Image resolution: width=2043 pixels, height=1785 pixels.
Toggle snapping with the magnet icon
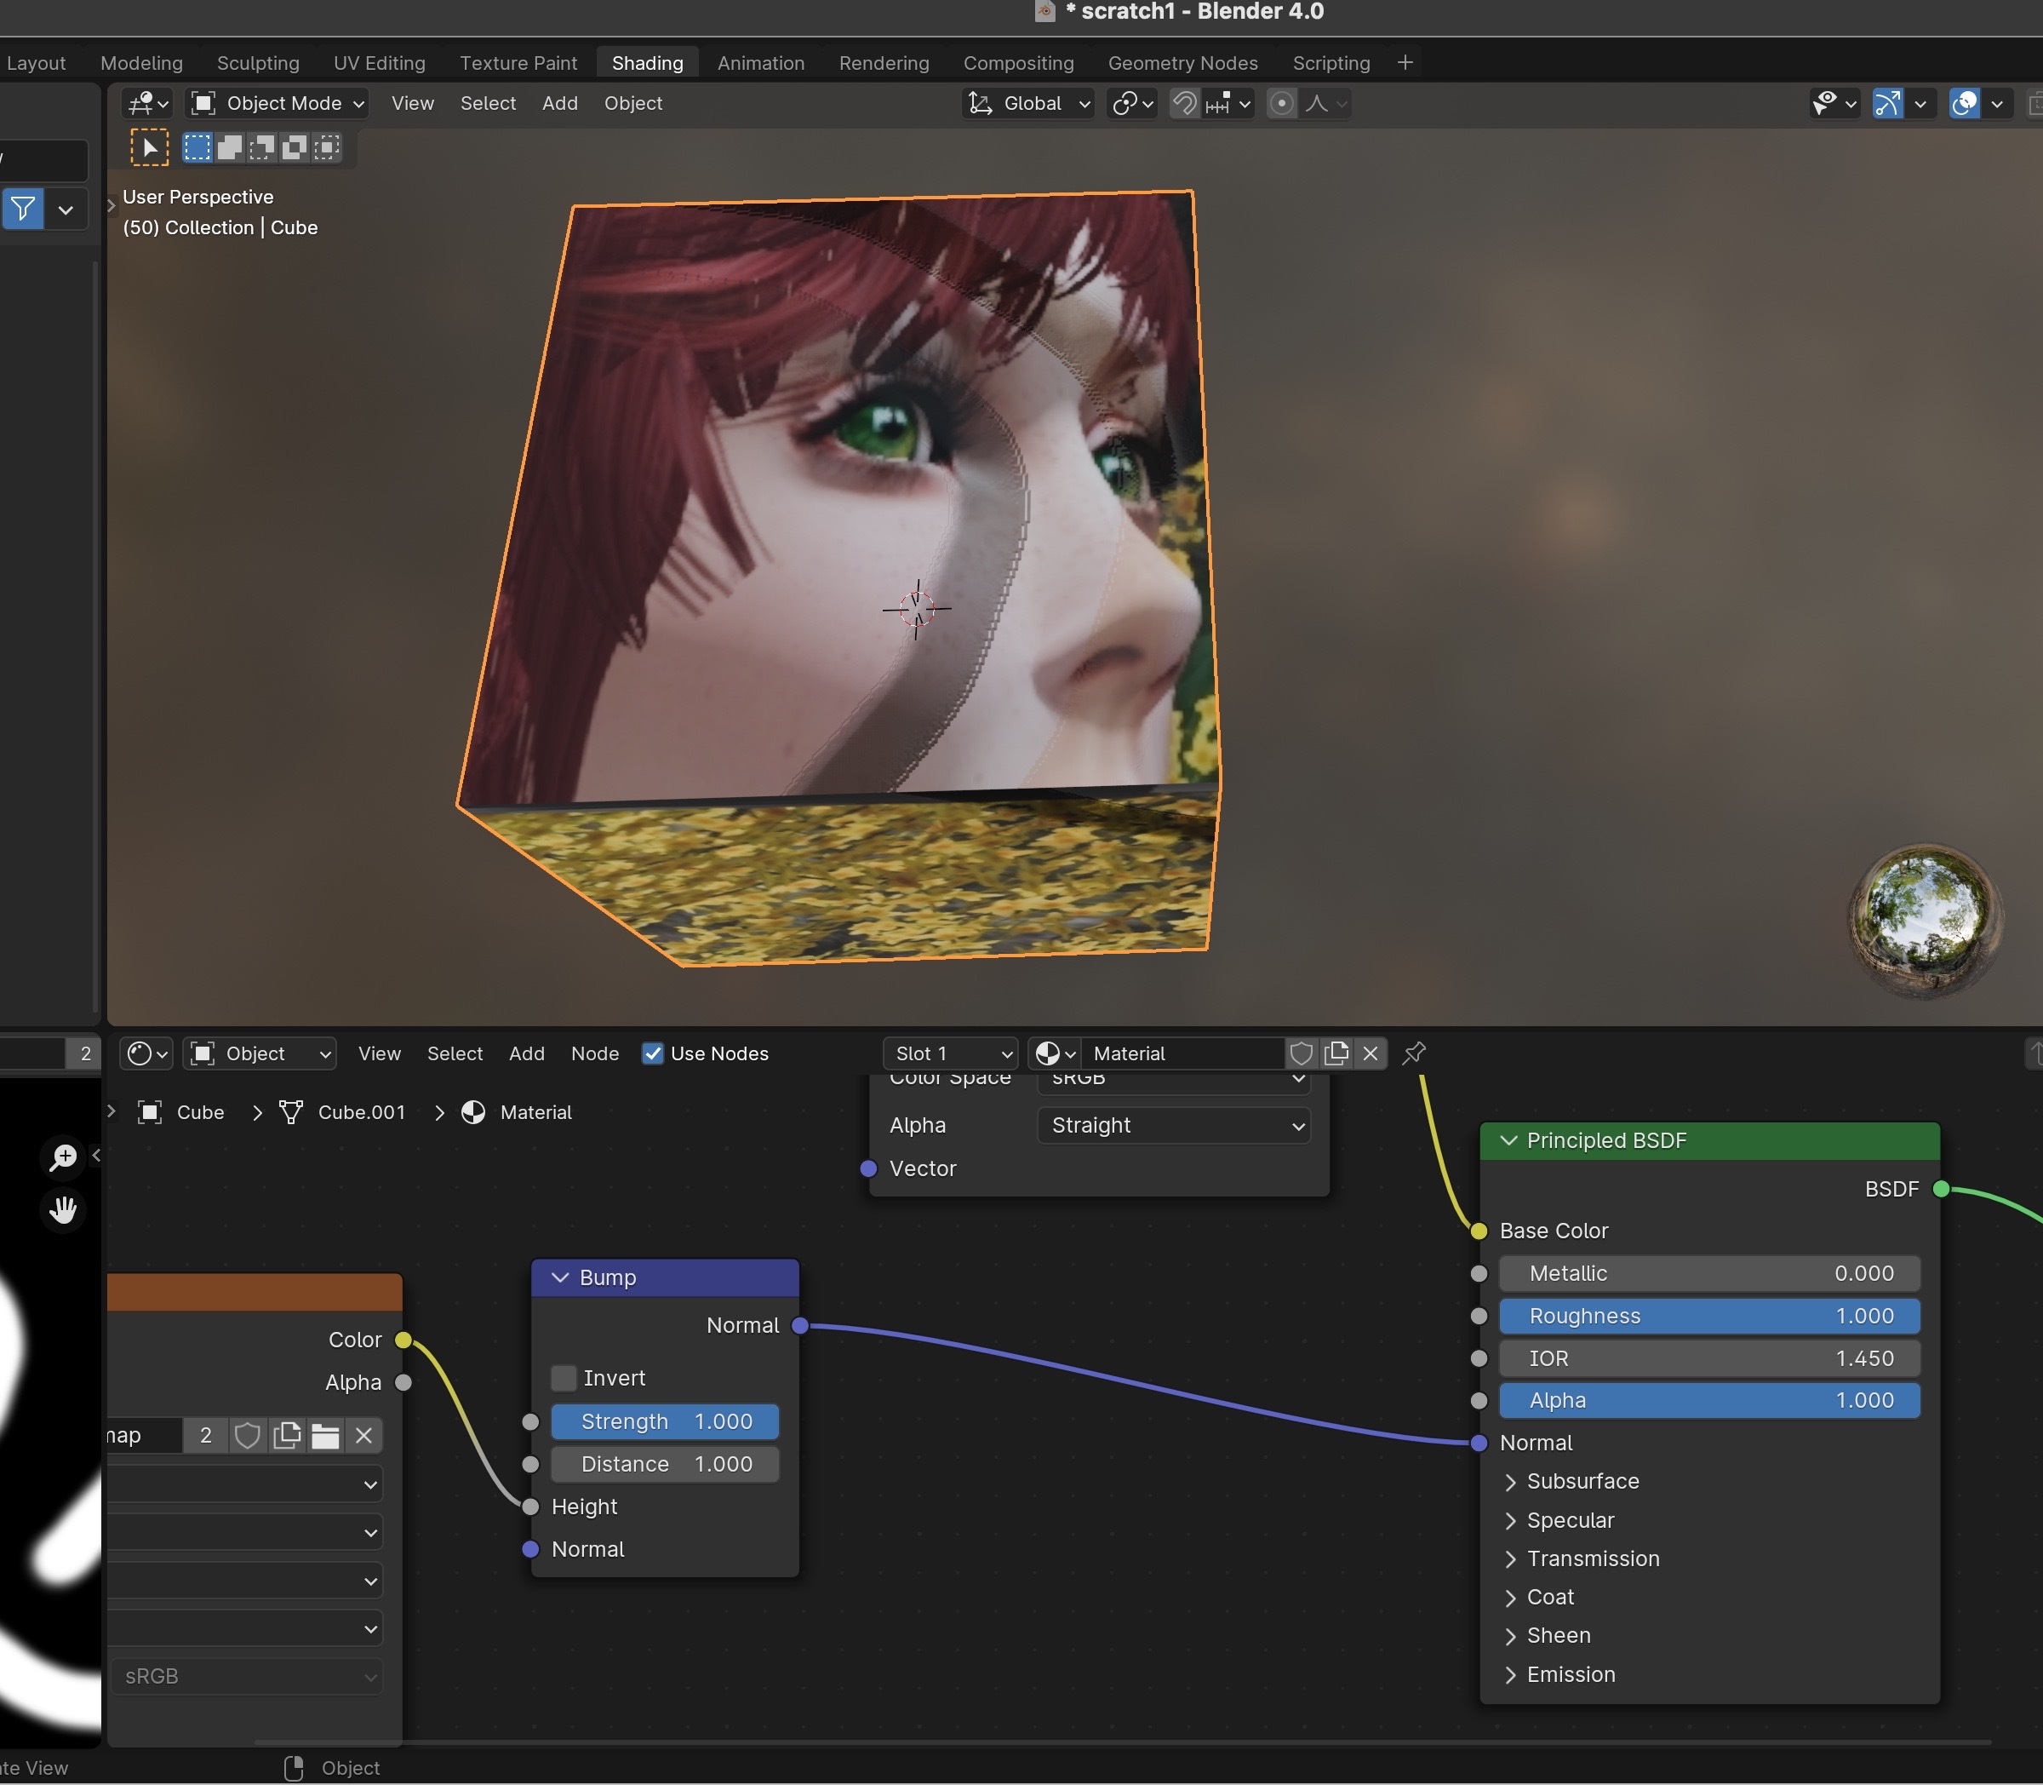1184,104
